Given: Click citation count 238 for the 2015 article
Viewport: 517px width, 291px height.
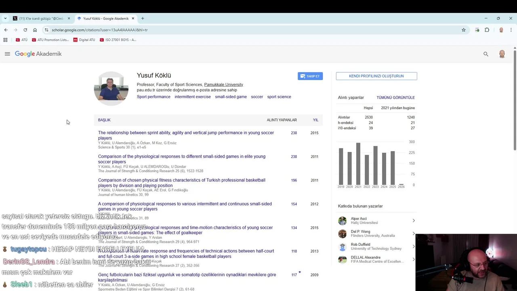Looking at the screenshot, I should 294,133.
